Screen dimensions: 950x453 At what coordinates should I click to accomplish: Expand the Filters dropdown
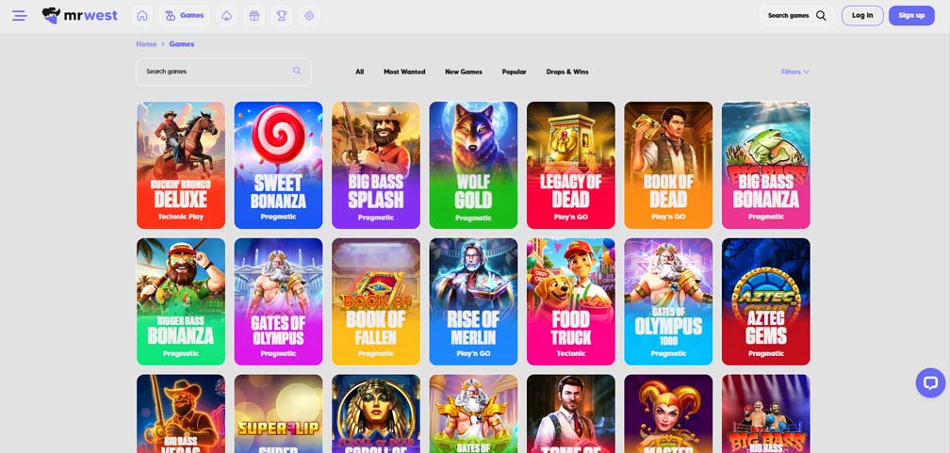tap(795, 72)
